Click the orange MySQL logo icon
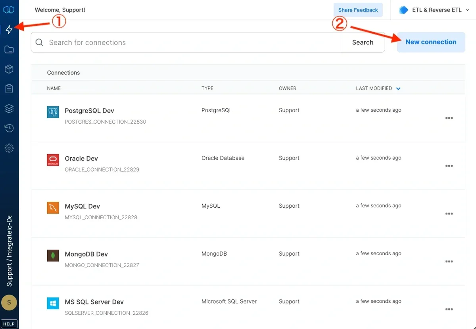Screen dimensions: 476x329 pos(53,208)
